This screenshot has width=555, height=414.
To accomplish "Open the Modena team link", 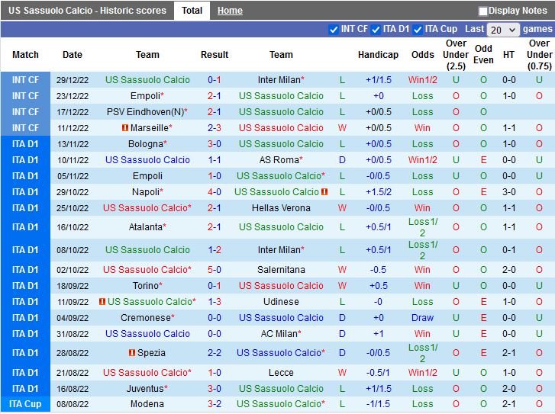I will [x=147, y=405].
